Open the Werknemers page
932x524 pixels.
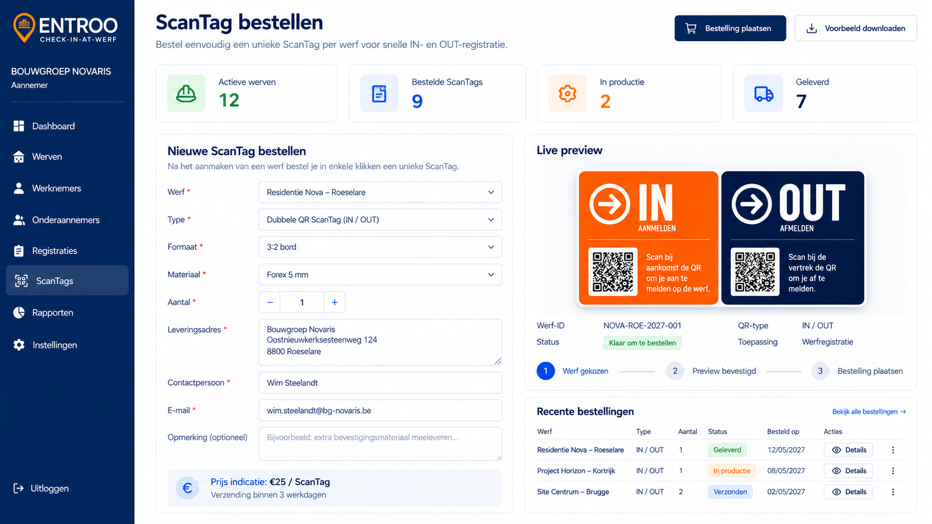(67, 188)
